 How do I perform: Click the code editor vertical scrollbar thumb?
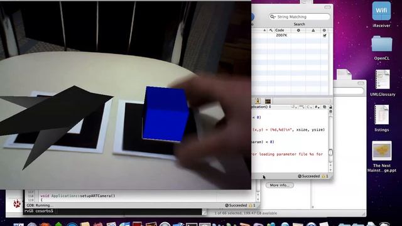coord(330,152)
